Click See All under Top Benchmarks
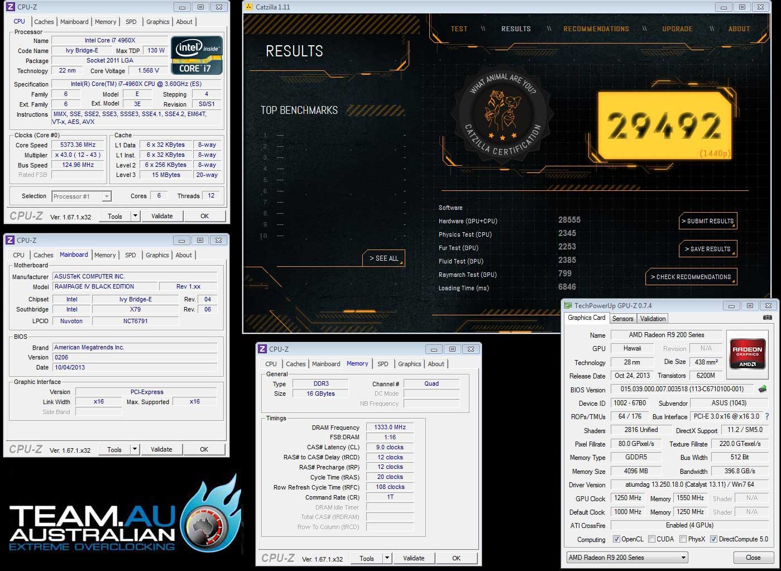The height and width of the screenshot is (571, 781). tap(384, 258)
